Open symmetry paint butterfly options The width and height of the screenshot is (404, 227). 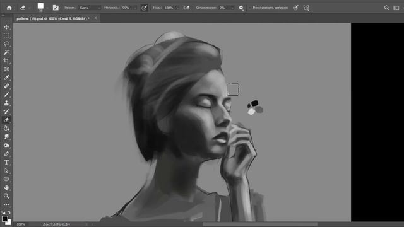tap(306, 8)
